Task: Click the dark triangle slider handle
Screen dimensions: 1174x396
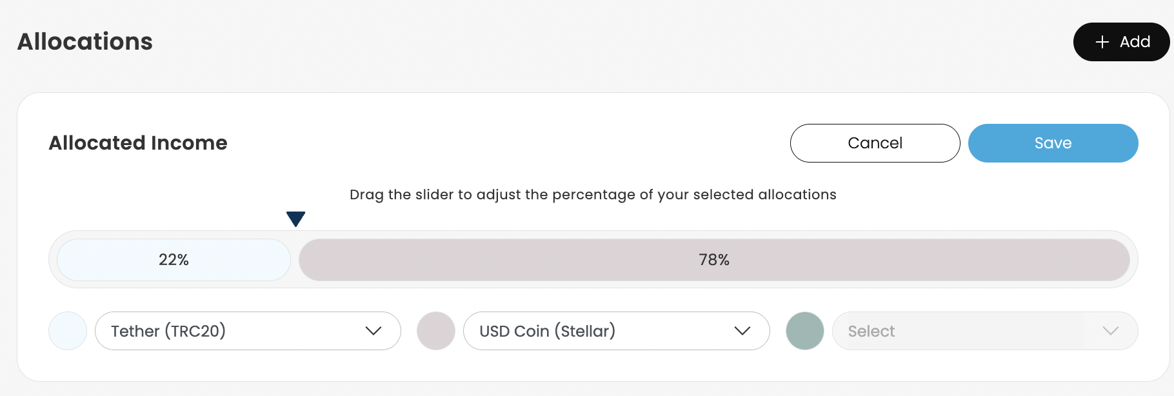Action: pos(295,219)
